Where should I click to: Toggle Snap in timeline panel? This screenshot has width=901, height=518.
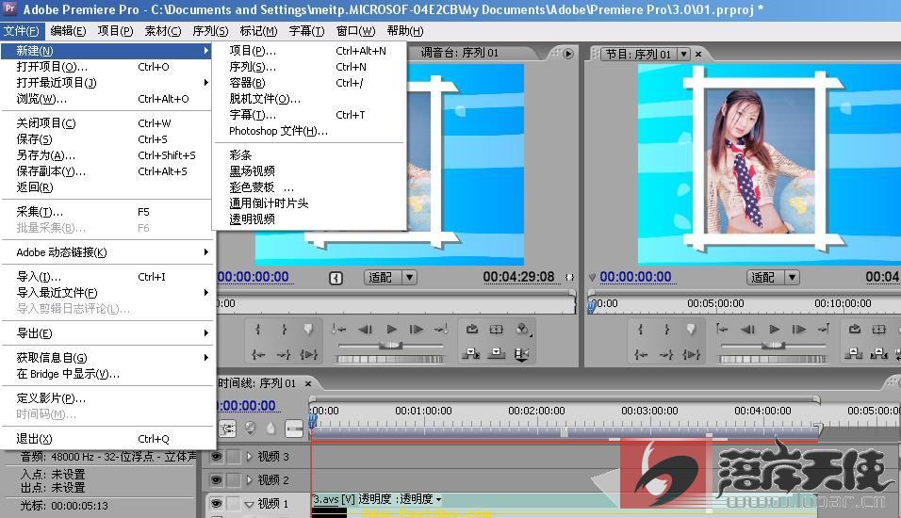227,429
